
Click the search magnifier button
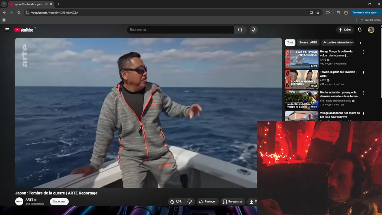[x=240, y=30]
